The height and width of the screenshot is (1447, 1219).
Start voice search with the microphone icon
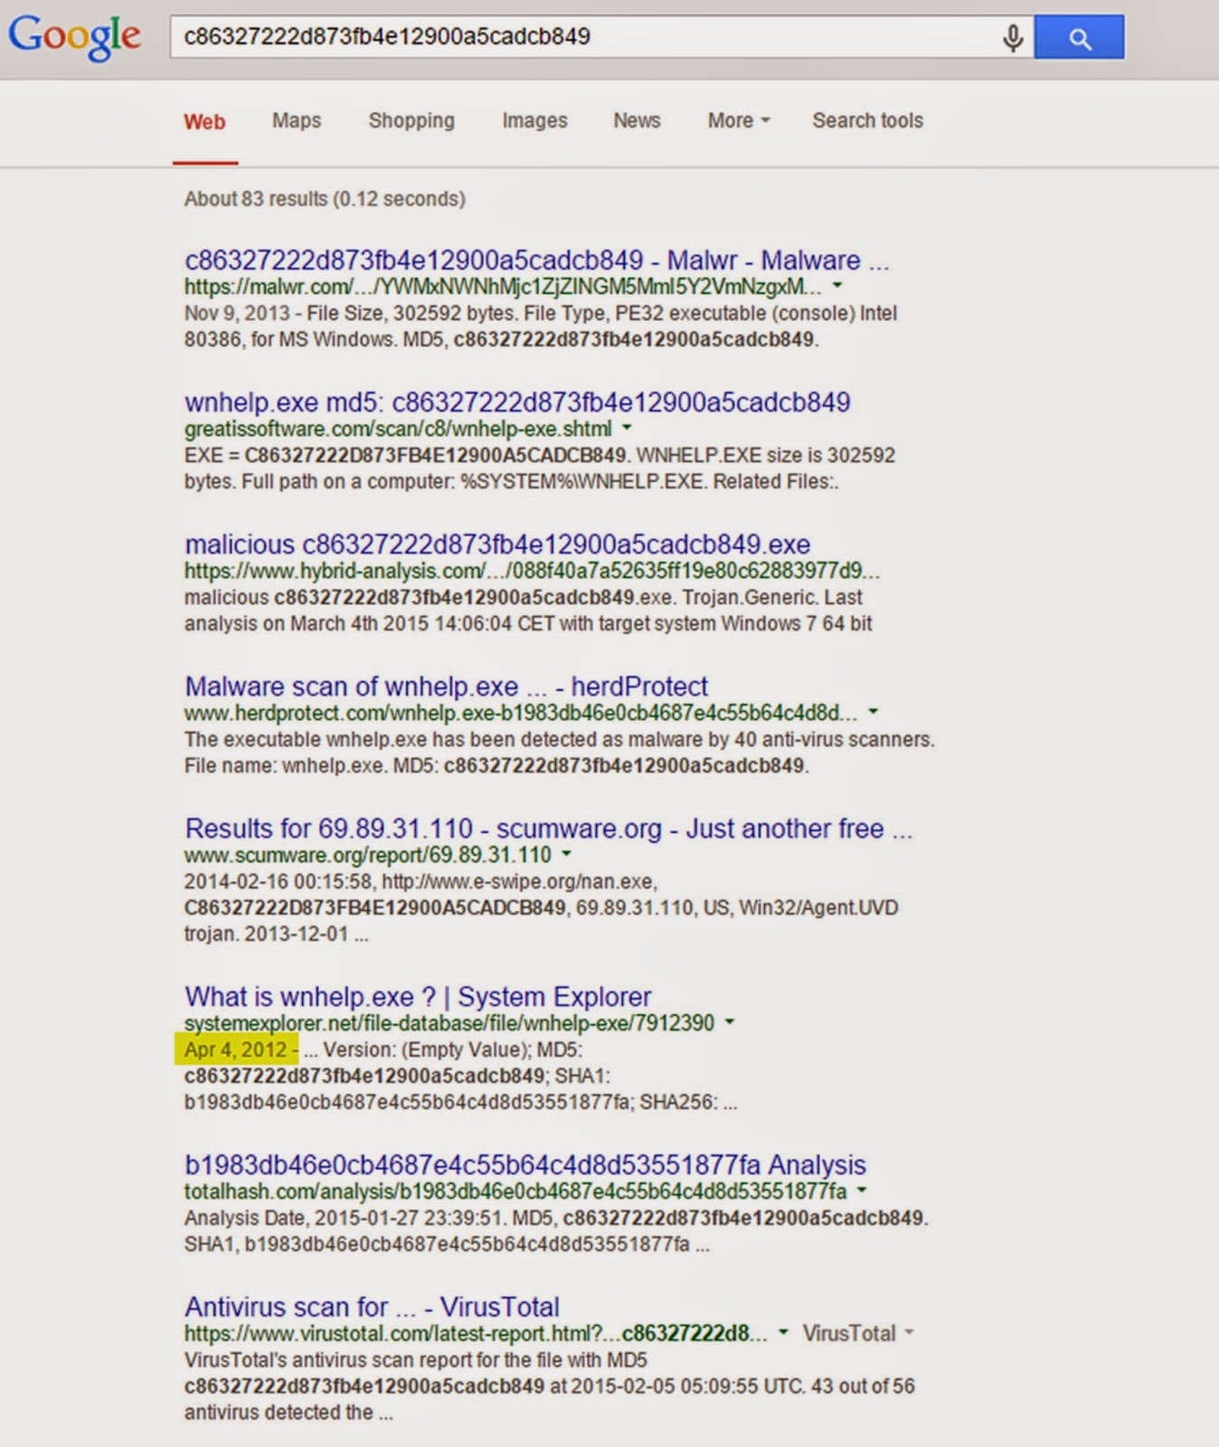[1013, 37]
